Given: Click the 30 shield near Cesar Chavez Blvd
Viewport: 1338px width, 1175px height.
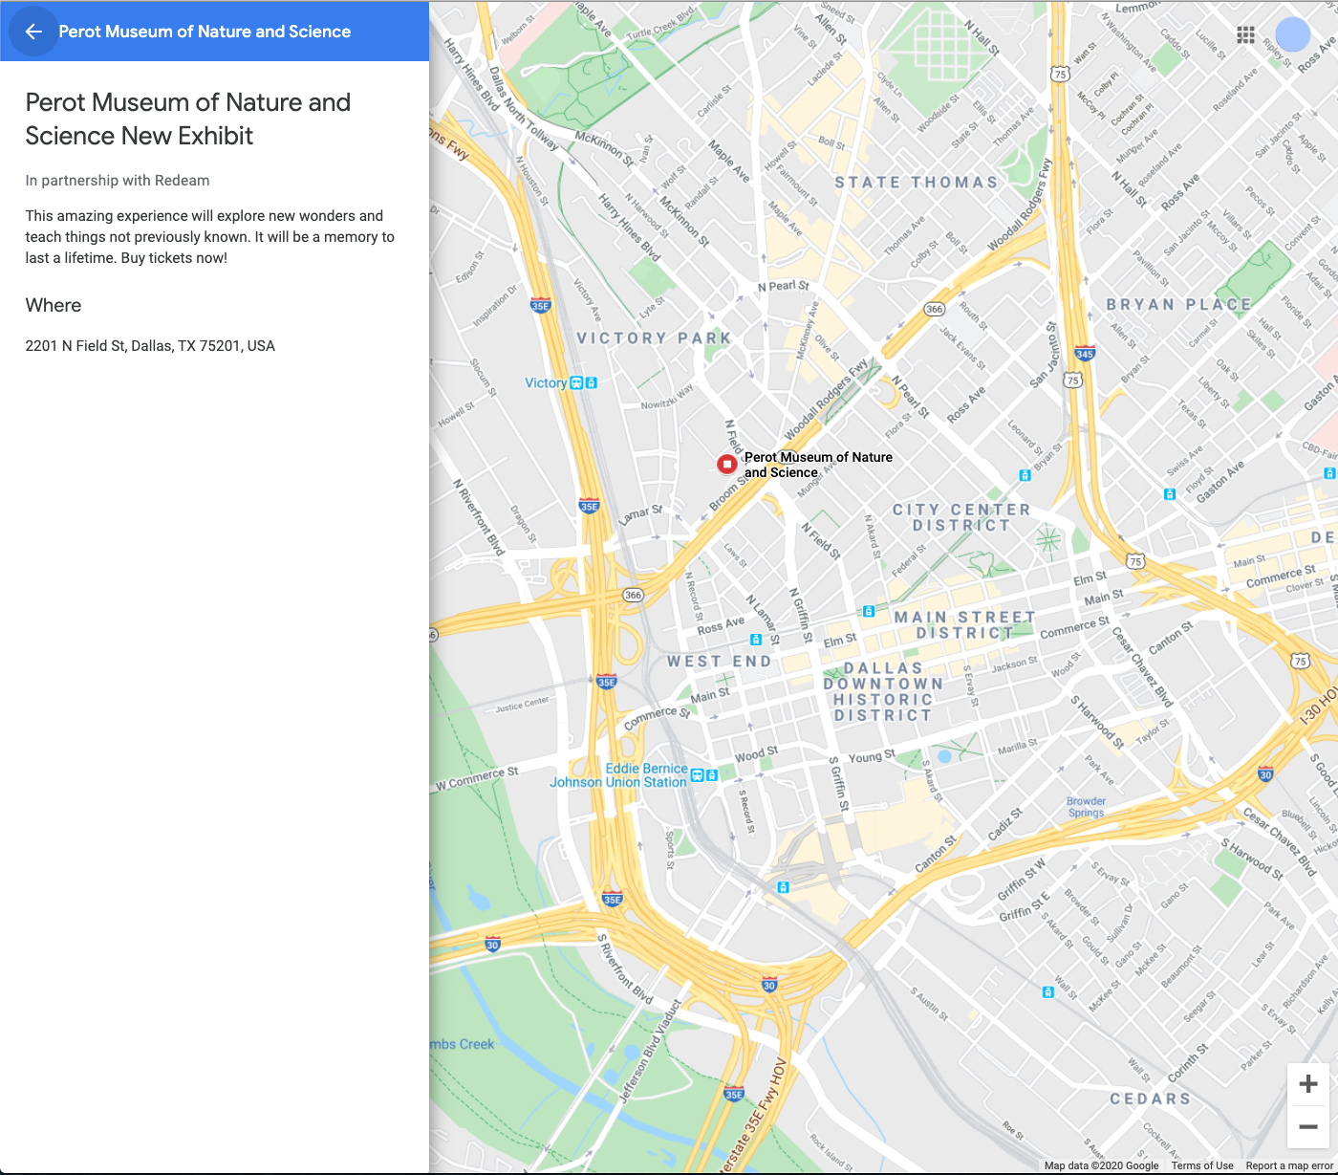Looking at the screenshot, I should [1265, 774].
